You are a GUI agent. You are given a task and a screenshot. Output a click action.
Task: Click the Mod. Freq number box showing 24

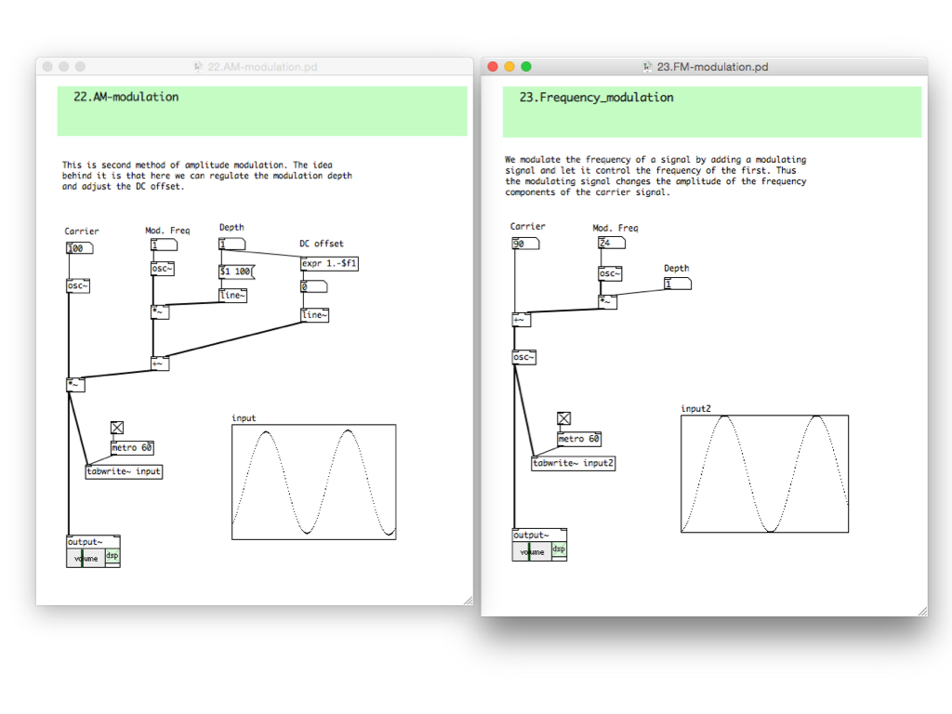click(611, 244)
